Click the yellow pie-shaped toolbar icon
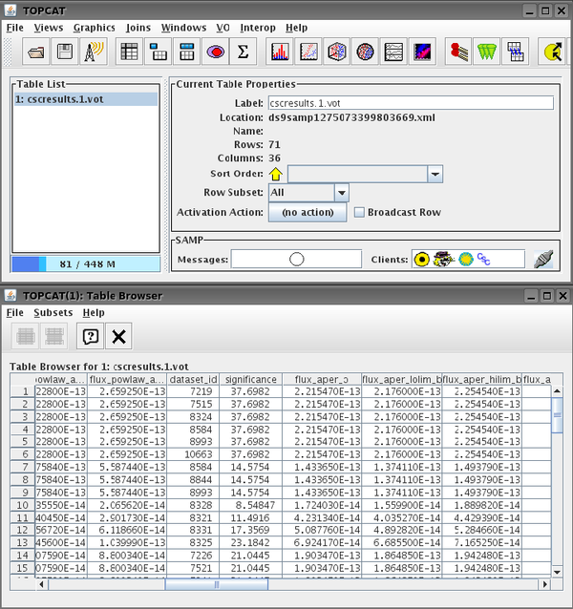The width and height of the screenshot is (573, 609). coord(552,52)
